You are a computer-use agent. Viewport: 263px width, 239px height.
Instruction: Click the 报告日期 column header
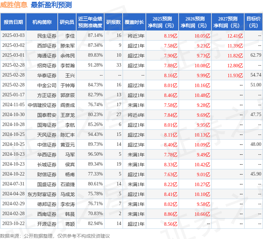pyautogui.click(x=13, y=22)
